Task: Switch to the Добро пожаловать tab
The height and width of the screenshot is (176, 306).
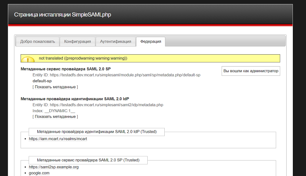Action: 37,41
